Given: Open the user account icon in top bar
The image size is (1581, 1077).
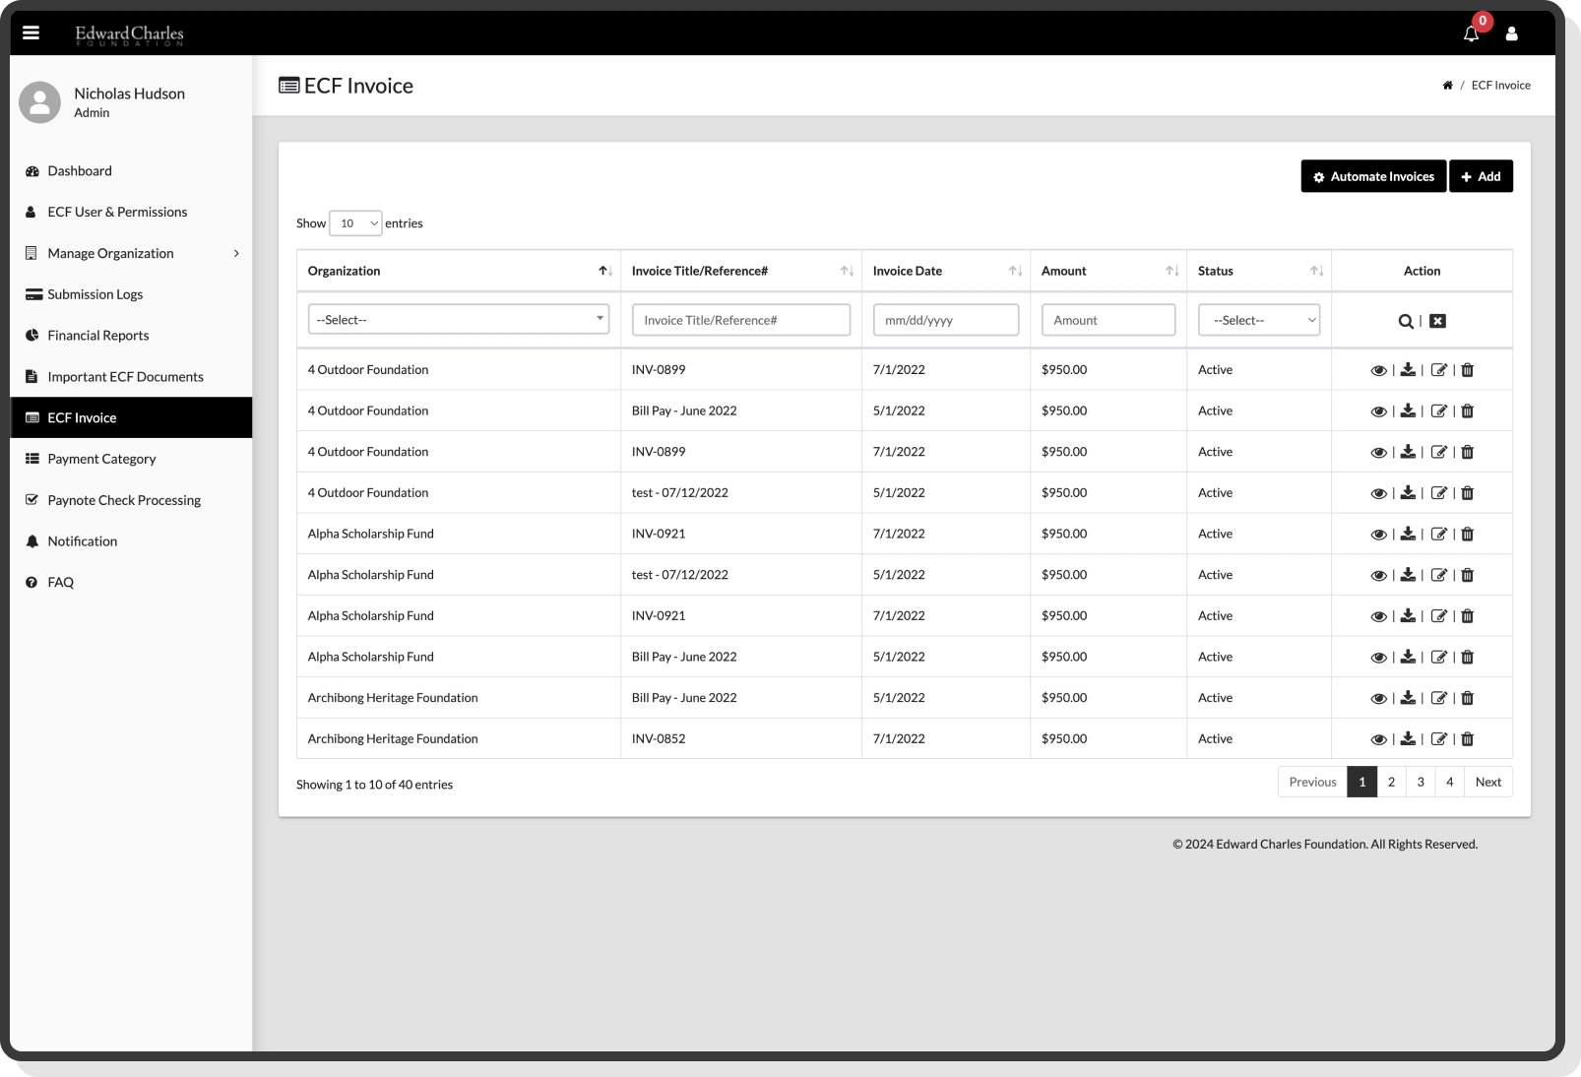Looking at the screenshot, I should click(1513, 32).
